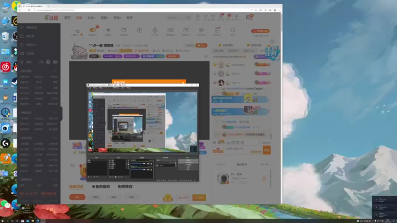Collapse the dark sidebar with its edge handle
397x223 pixels.
pyautogui.click(x=61, y=113)
